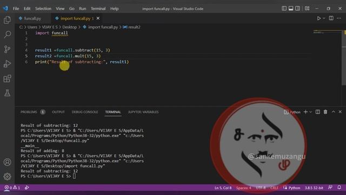Split the editor right
Screen dimensions: 346x195
(331, 18)
